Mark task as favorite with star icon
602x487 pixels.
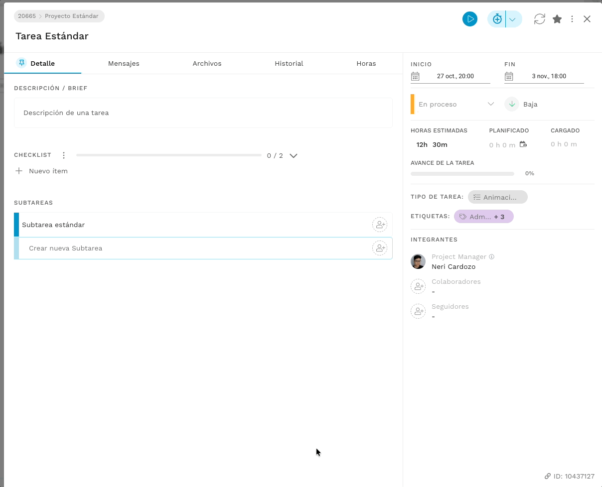pos(557,19)
